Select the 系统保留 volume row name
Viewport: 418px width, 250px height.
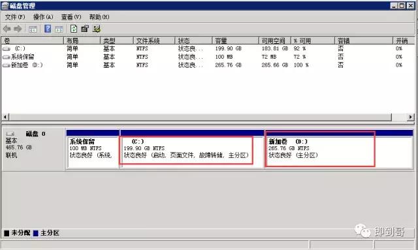click(x=23, y=57)
